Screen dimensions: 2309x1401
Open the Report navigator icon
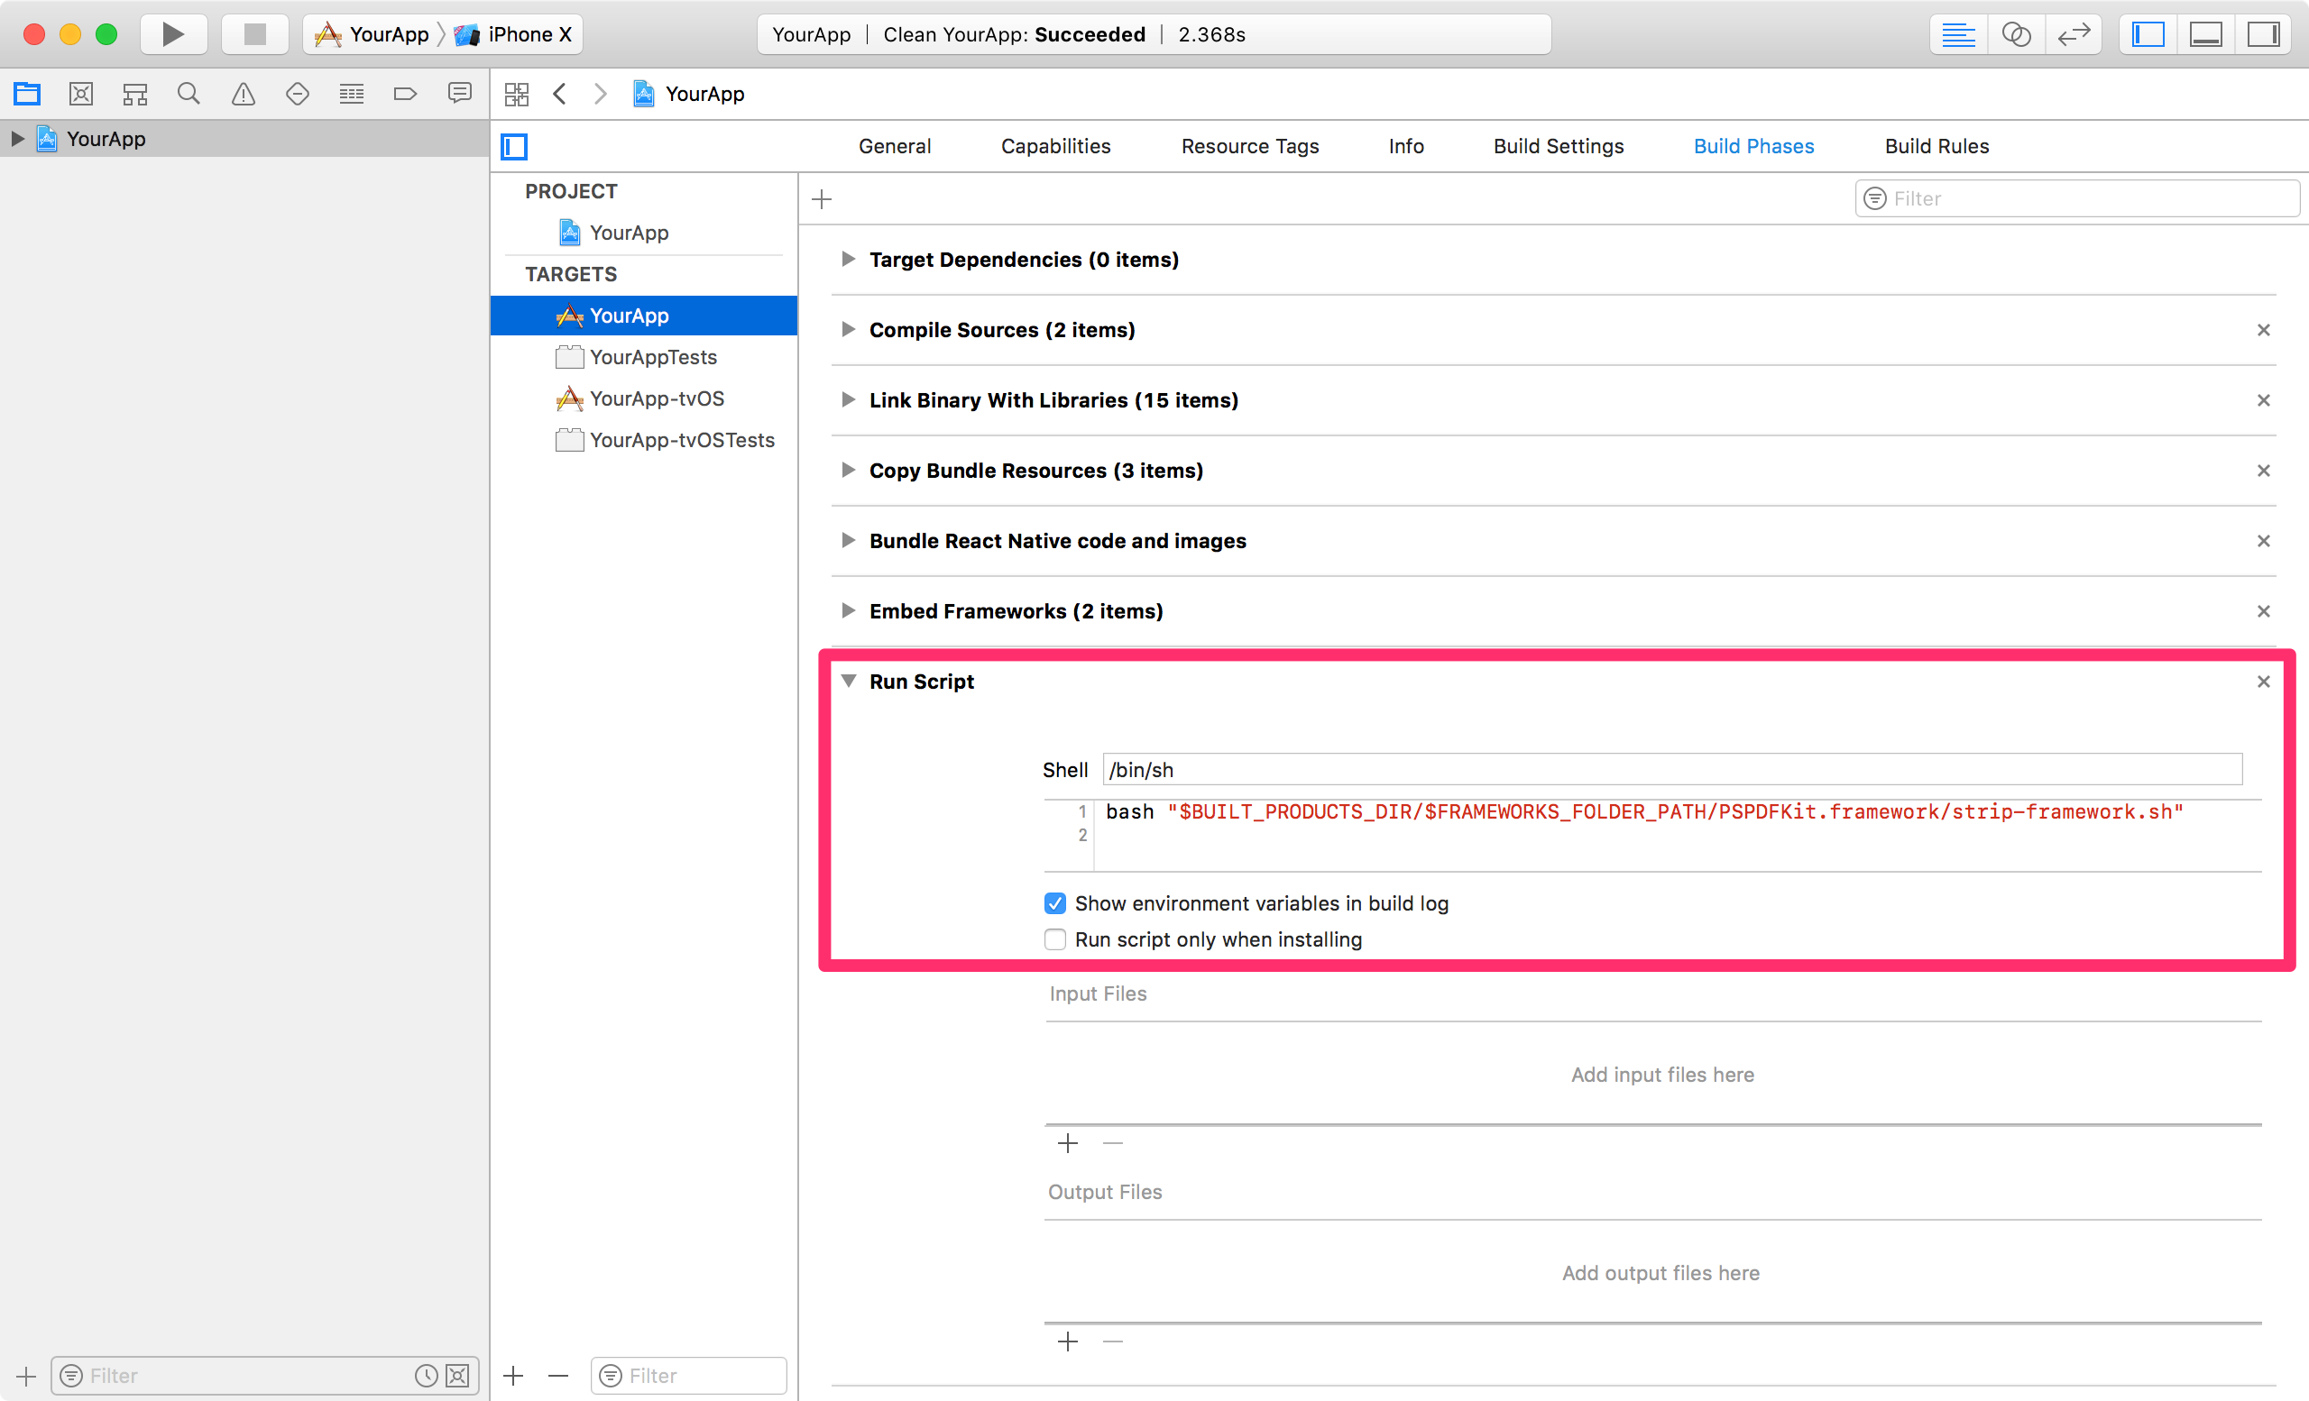pos(459,94)
